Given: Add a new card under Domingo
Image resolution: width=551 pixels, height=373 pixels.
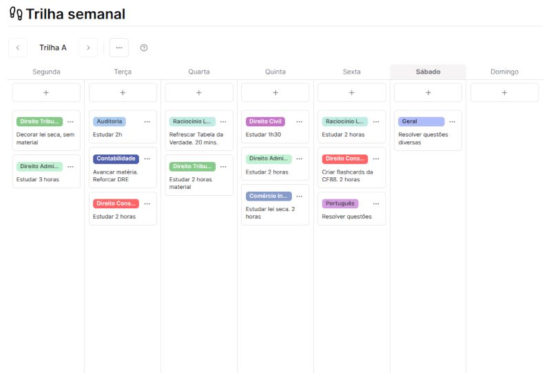Looking at the screenshot, I should (x=504, y=92).
